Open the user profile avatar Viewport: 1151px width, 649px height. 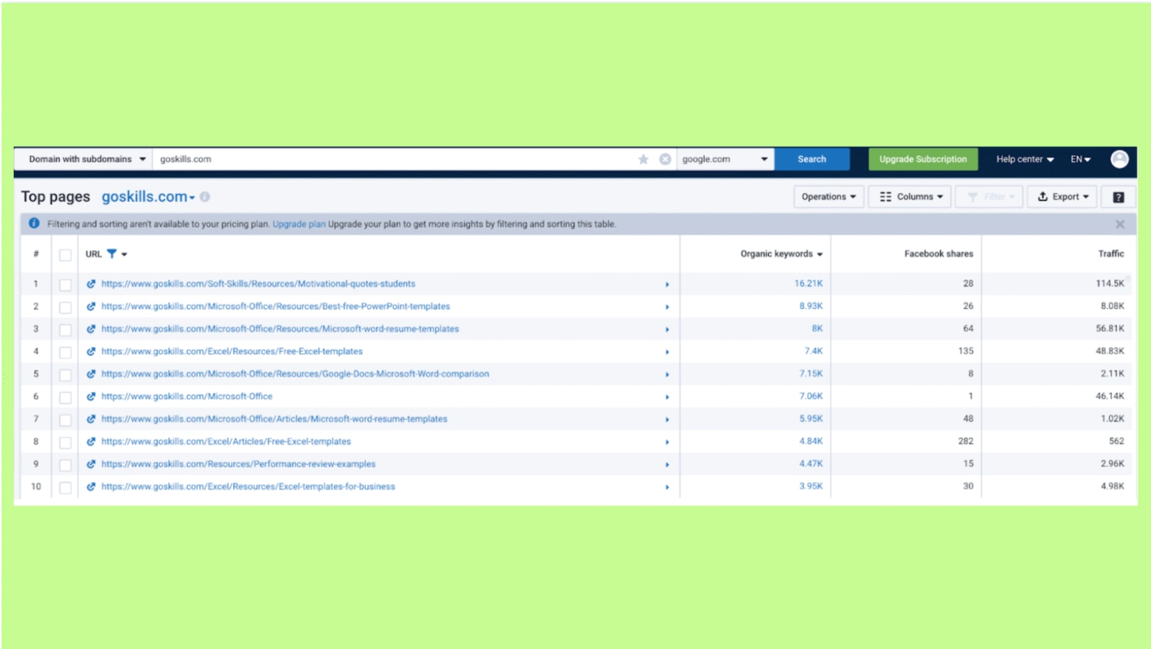(x=1119, y=159)
